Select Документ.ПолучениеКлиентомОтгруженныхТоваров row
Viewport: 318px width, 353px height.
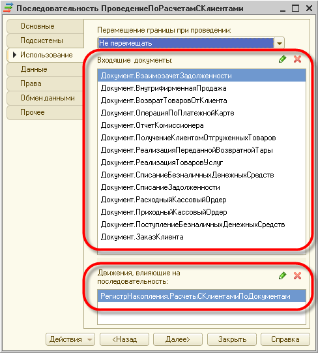201,138
